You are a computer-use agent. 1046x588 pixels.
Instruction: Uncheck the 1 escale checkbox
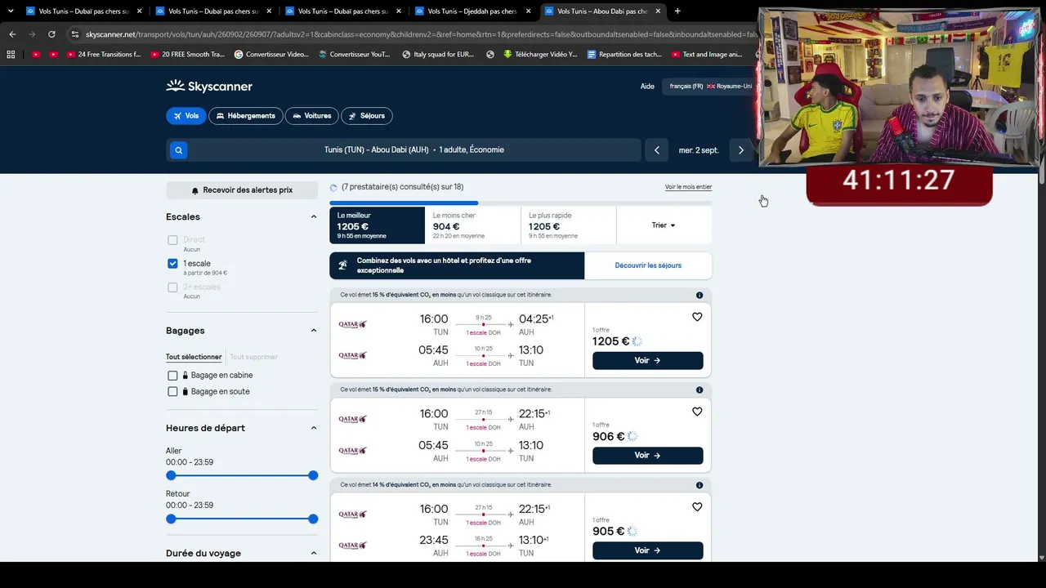(172, 264)
